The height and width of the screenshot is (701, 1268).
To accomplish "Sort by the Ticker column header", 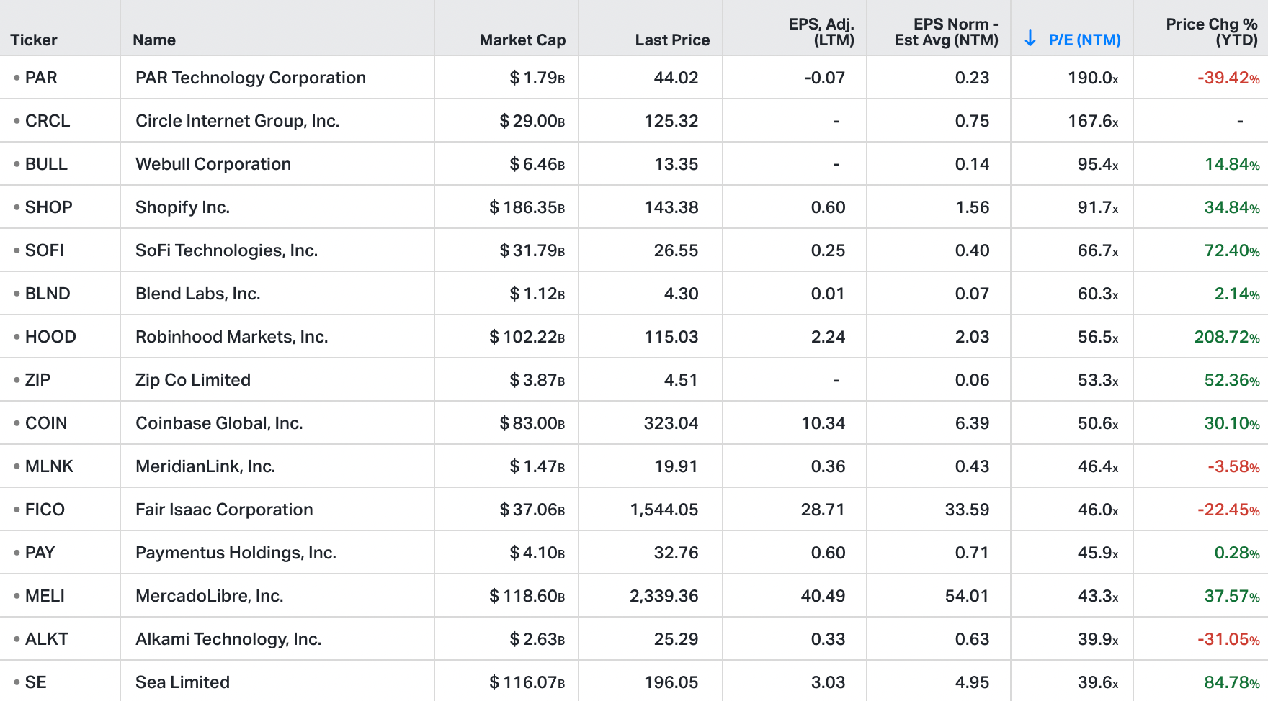I will coord(34,40).
